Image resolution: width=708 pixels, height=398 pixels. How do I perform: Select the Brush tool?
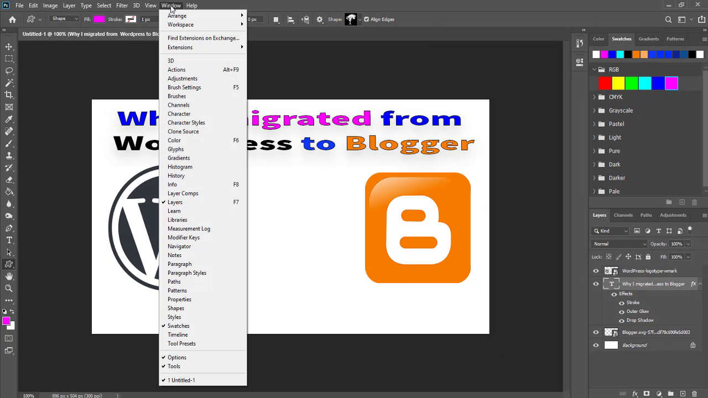9,144
